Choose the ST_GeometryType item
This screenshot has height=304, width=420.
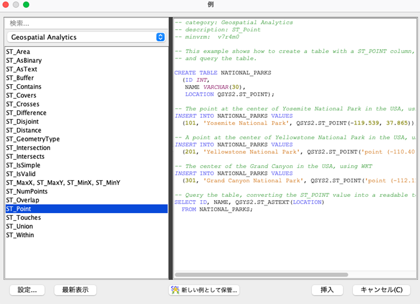point(33,139)
